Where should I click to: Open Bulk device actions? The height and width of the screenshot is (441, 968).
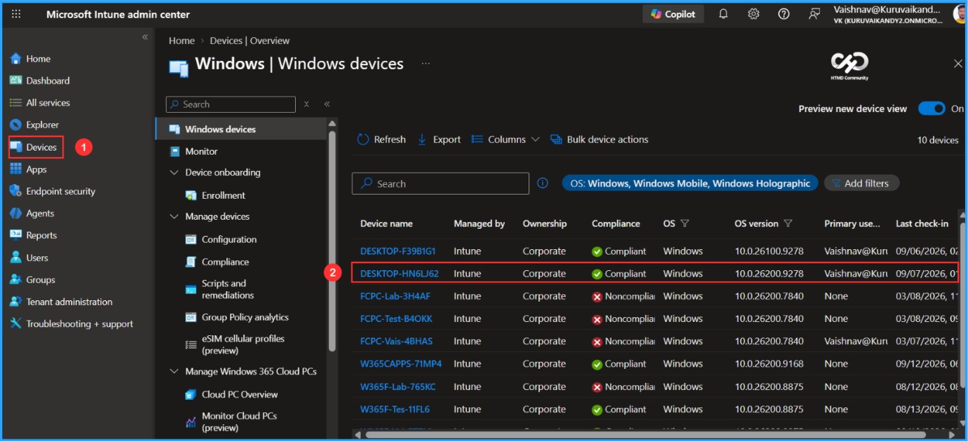[x=600, y=139]
